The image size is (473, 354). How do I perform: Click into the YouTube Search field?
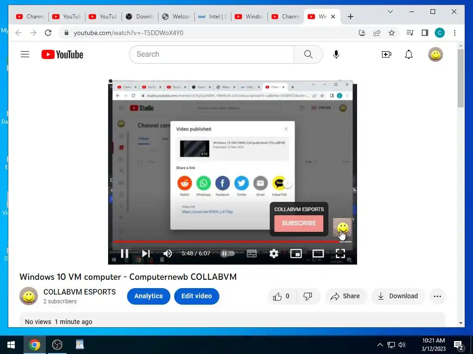pyautogui.click(x=212, y=54)
